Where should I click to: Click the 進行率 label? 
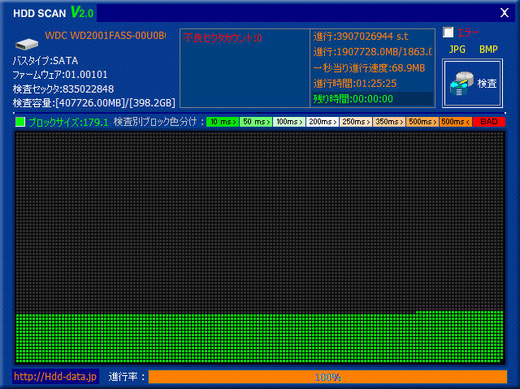pos(127,377)
